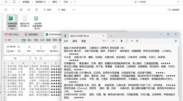Click the Paste icon in Explorer toolbar
The image size is (183, 101).
point(13,10)
